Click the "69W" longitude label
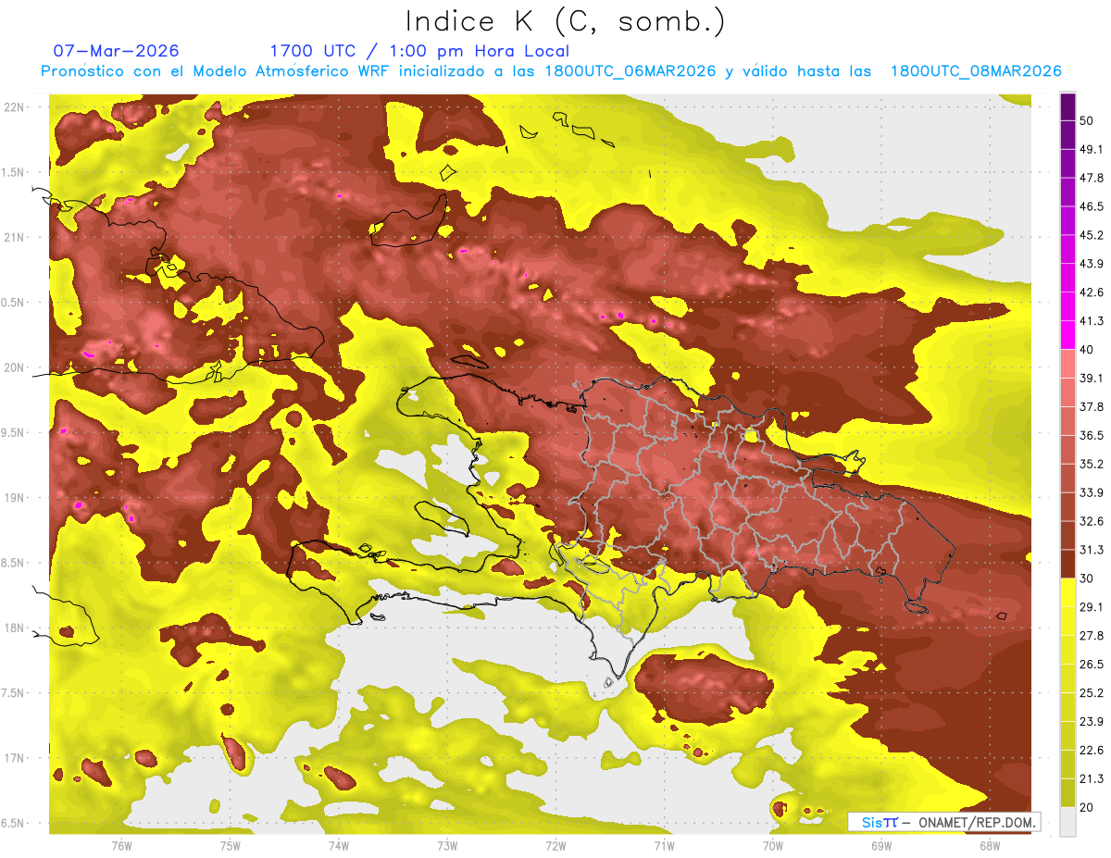Screen dimensions: 1111x858 pos(881,846)
